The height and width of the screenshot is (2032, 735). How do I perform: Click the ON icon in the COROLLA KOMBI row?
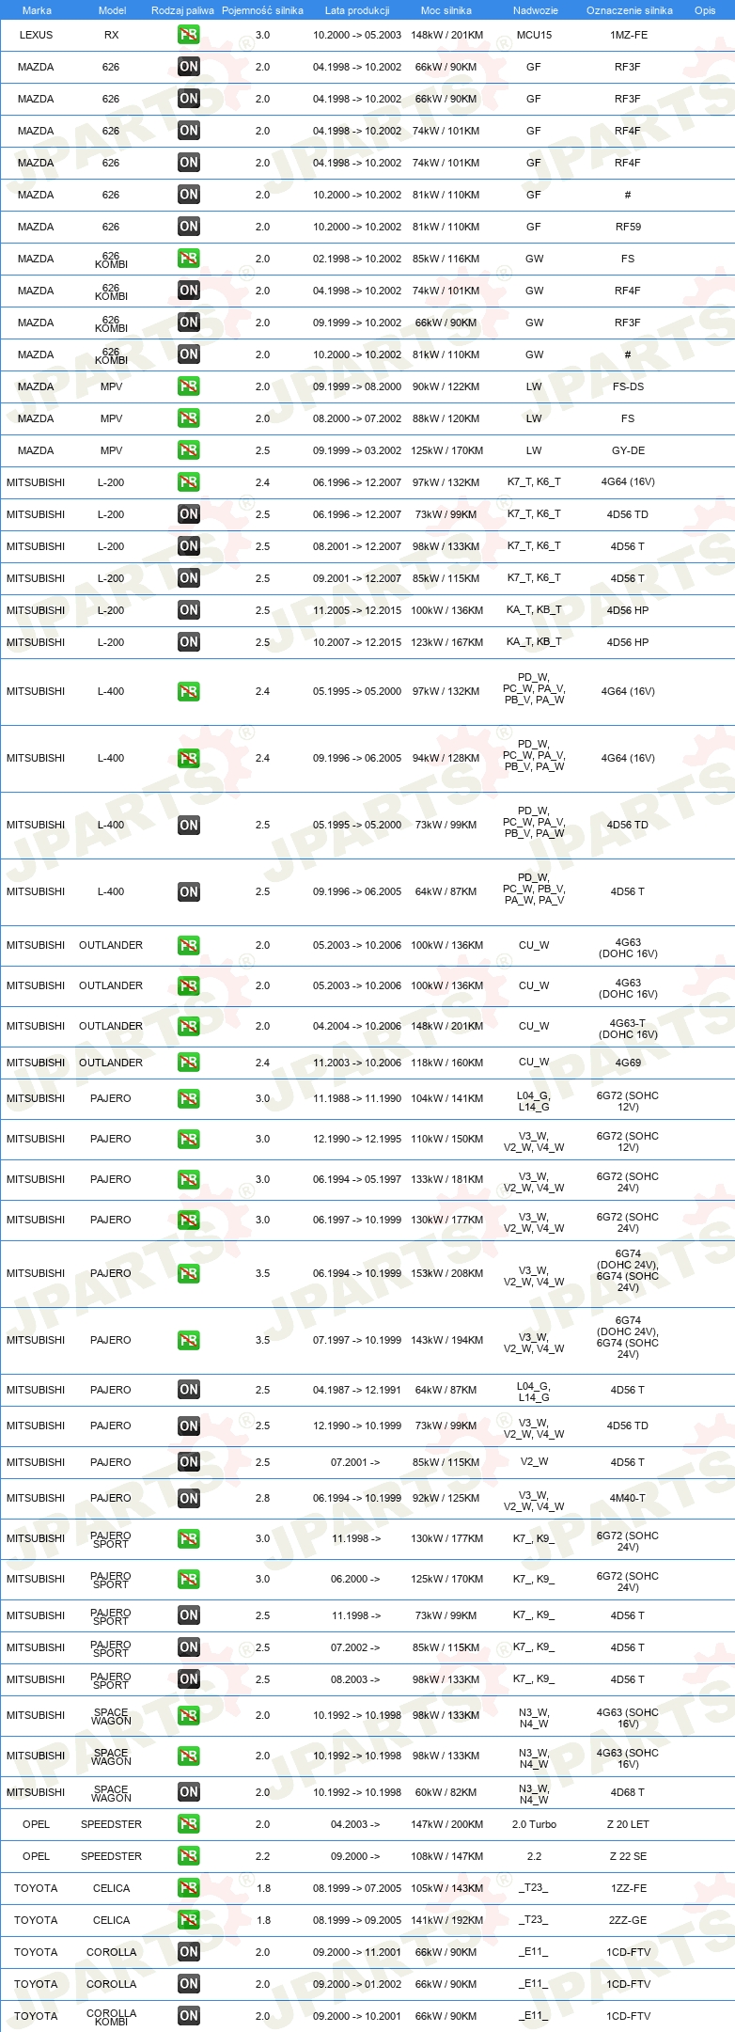(x=189, y=2016)
